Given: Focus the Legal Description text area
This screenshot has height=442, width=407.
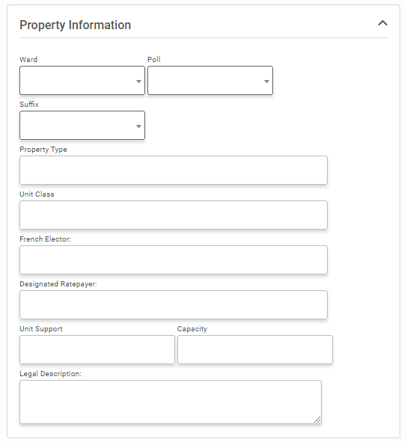Looking at the screenshot, I should (x=171, y=402).
